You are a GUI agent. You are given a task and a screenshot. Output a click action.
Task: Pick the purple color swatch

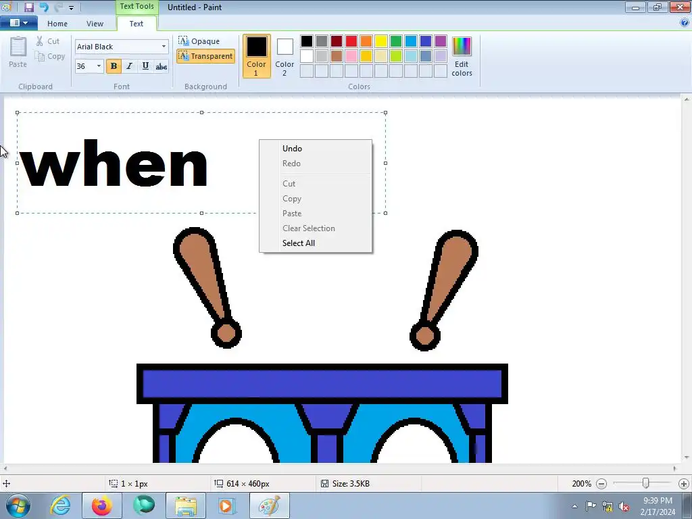pos(441,41)
